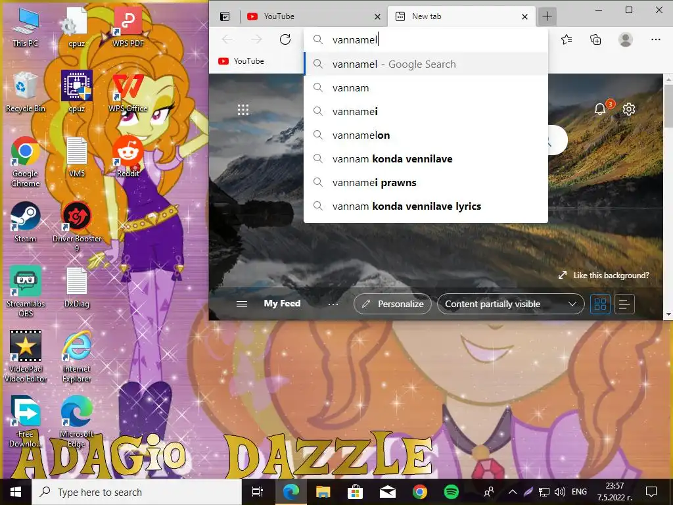
Task: Select 'vannamel - Google Search' suggestion
Action: [426, 64]
